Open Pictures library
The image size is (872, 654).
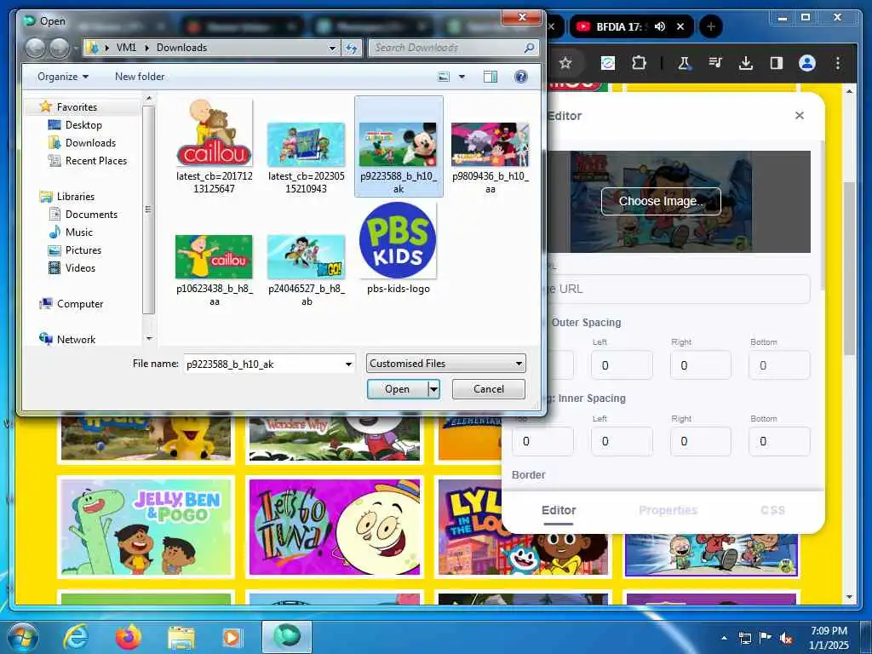pyautogui.click(x=83, y=250)
